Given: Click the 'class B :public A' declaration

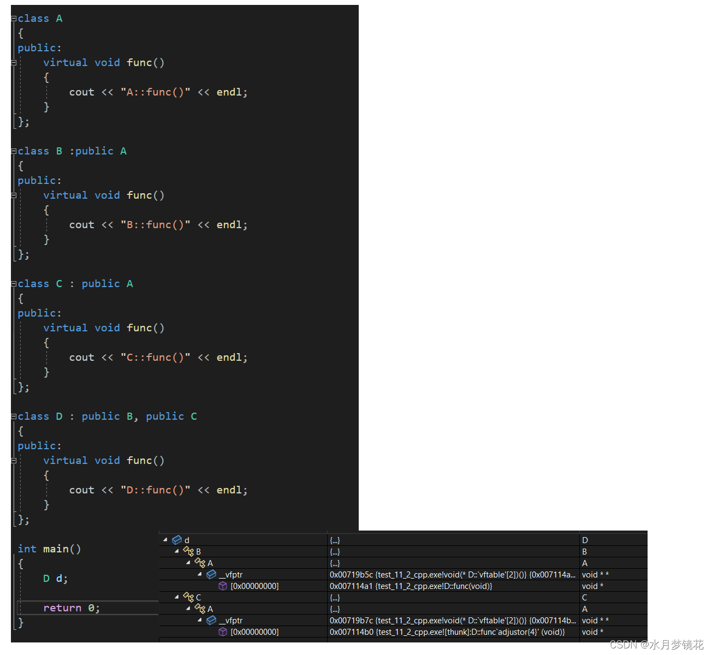Looking at the screenshot, I should [72, 151].
